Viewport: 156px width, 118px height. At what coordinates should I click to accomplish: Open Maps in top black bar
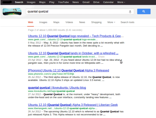42,2
